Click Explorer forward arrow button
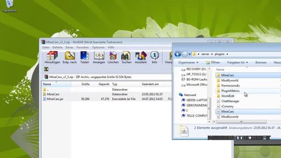Screen dimensions: 281x158 tap(184, 54)
